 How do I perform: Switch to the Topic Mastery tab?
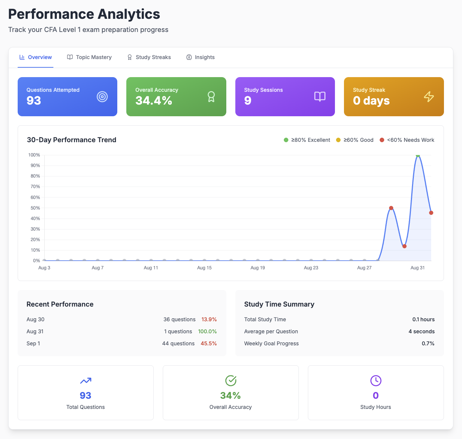click(94, 57)
